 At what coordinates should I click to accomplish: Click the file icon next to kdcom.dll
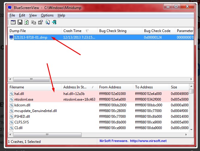click(x=11, y=105)
